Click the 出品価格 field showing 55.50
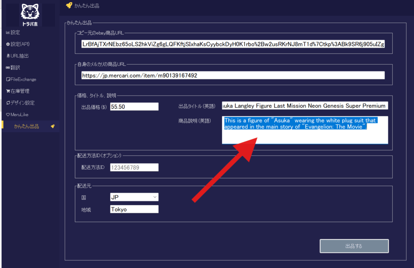The width and height of the screenshot is (414, 268). 134,106
